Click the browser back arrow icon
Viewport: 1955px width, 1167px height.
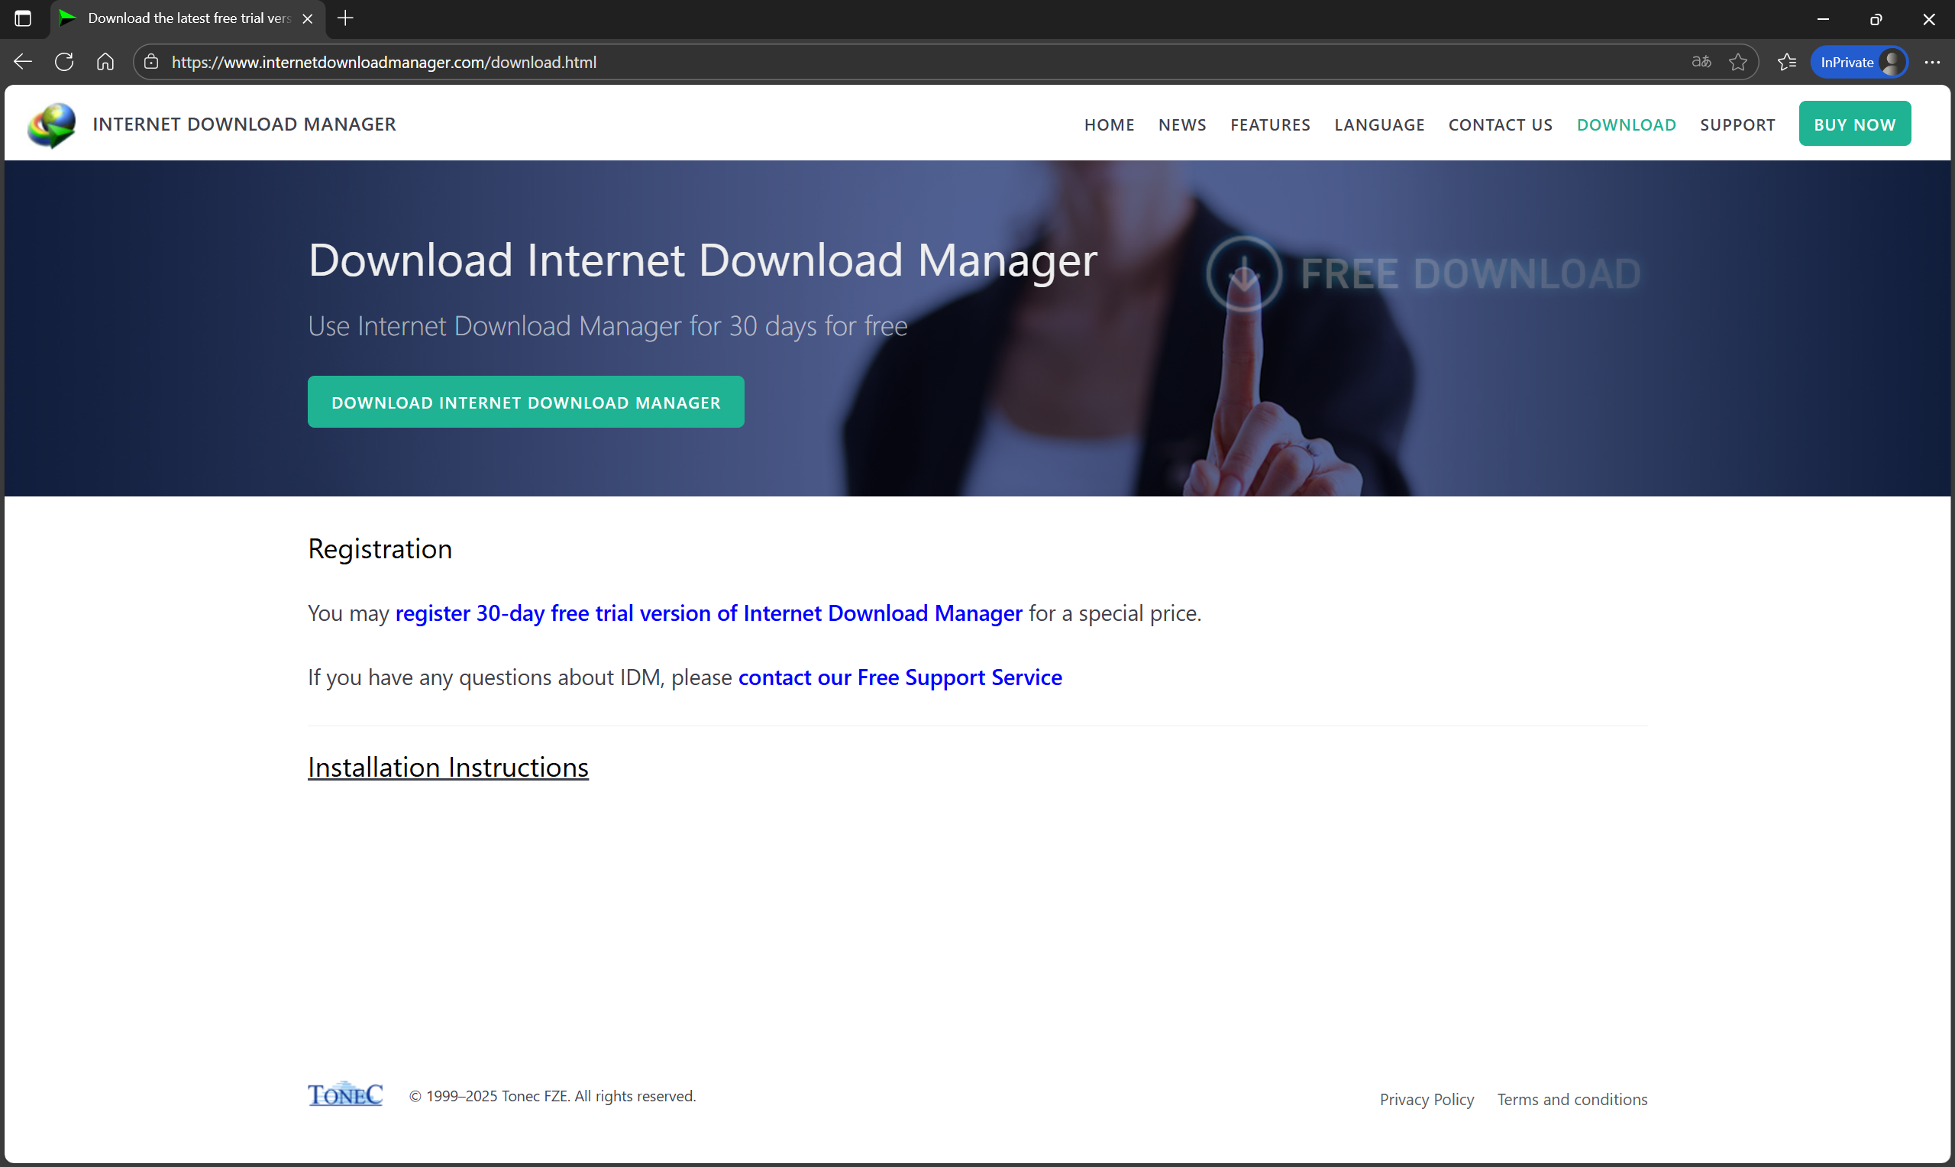pyautogui.click(x=23, y=62)
